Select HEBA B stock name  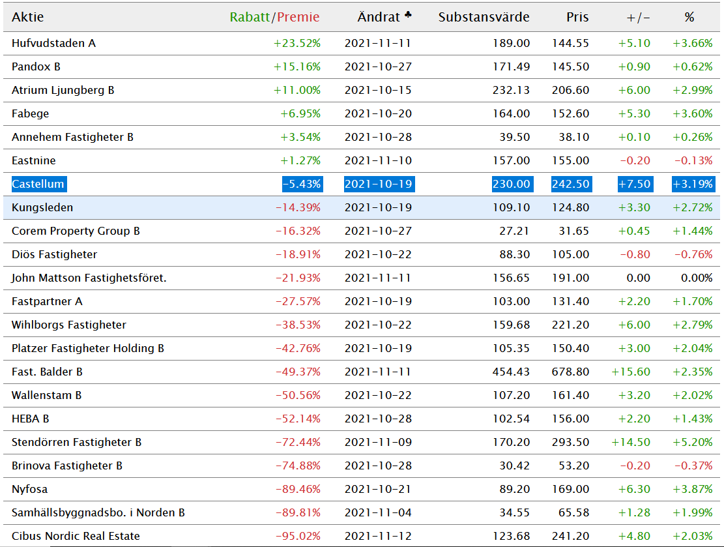[x=31, y=419]
